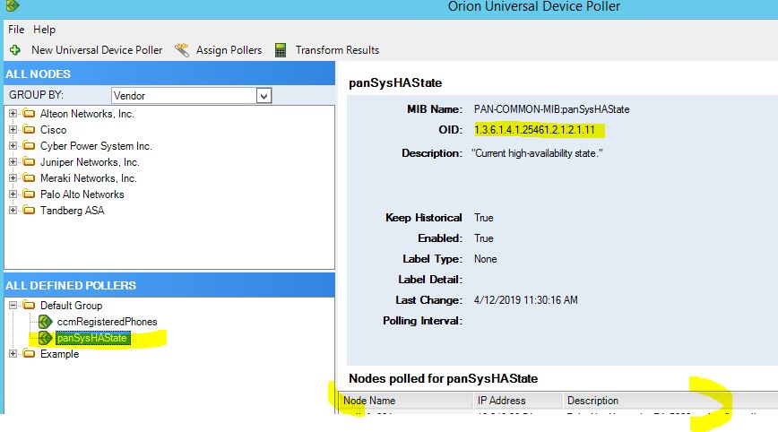Click the Assign Pollers wrench icon

point(182,50)
